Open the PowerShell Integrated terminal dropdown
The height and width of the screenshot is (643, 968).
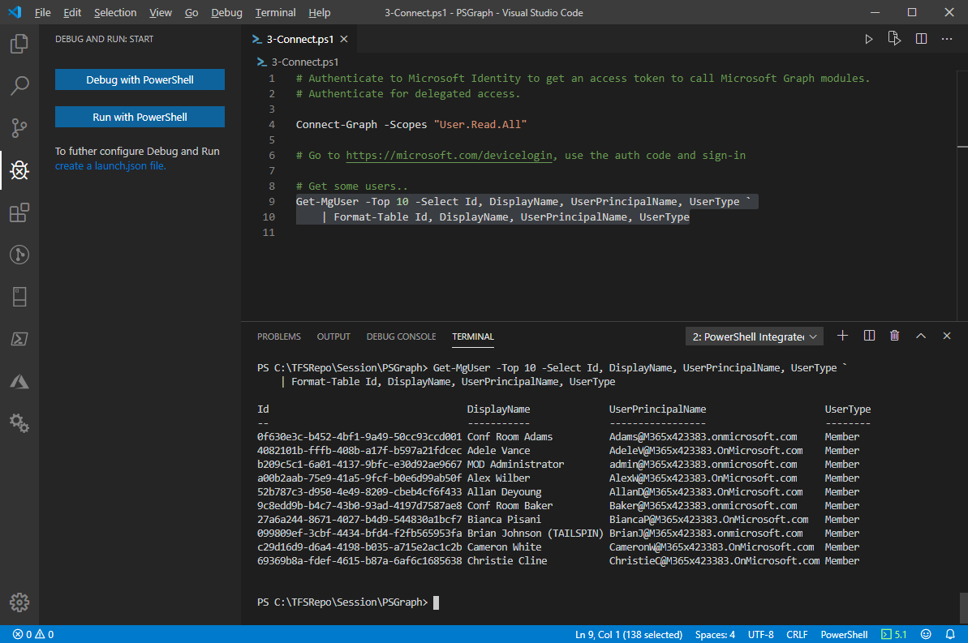pos(753,335)
